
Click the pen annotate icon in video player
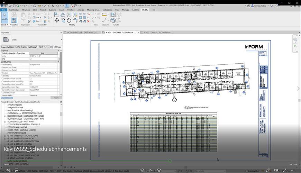pyautogui.click(x=268, y=170)
